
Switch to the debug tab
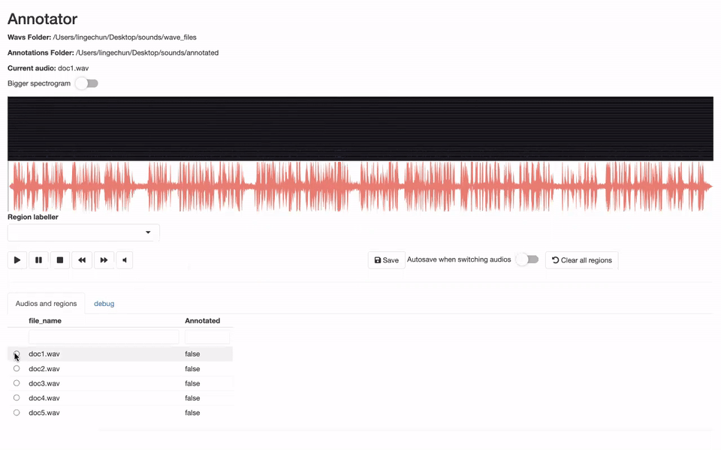point(104,304)
